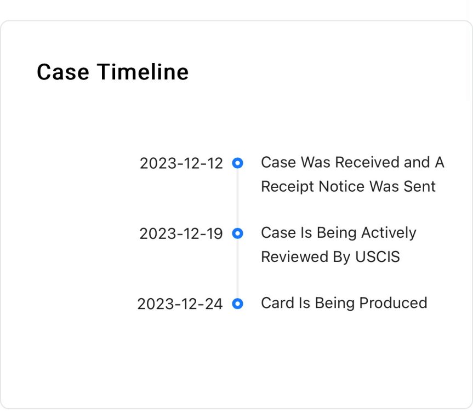Click the 'Receipt Notice Was Sent' line
Image resolution: width=473 pixels, height=411 pixels.
(x=348, y=187)
